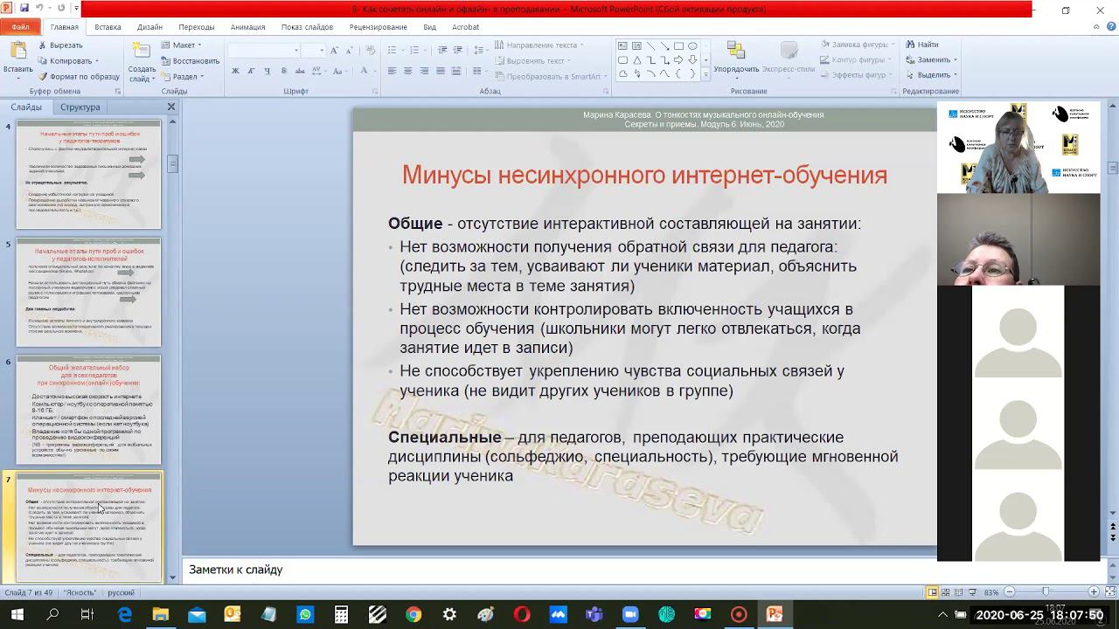This screenshot has width=1119, height=629.
Task: Switch to slide sorter view in status bar
Action: pyautogui.click(x=947, y=592)
